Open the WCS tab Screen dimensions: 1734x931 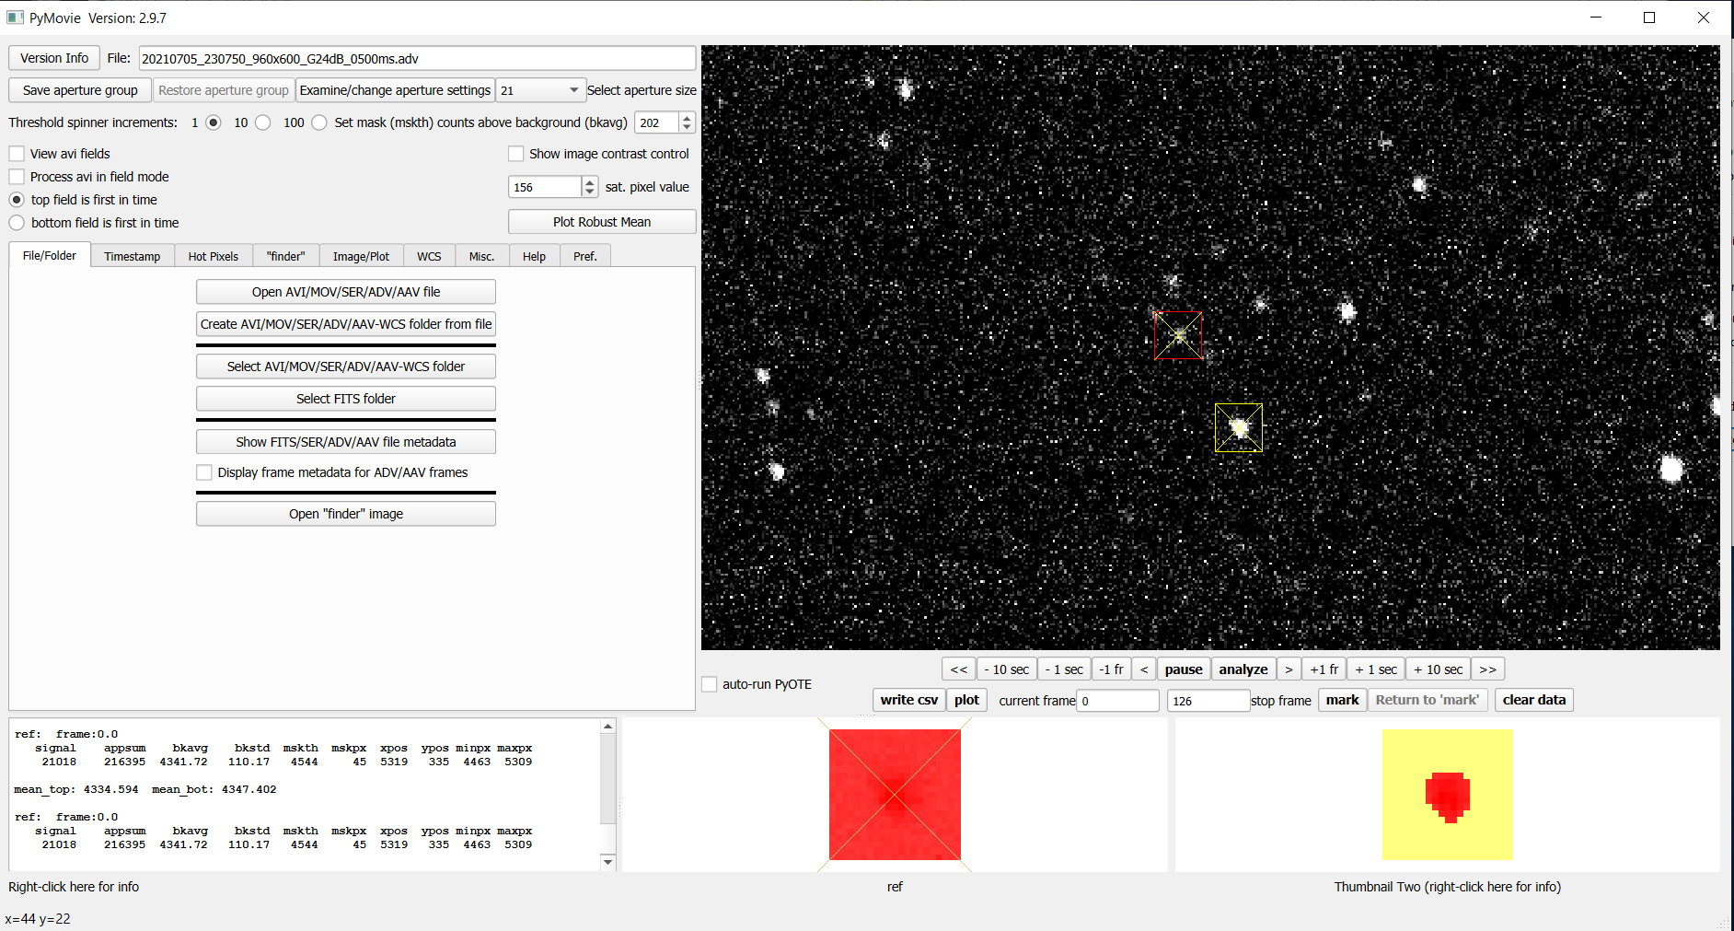(429, 256)
